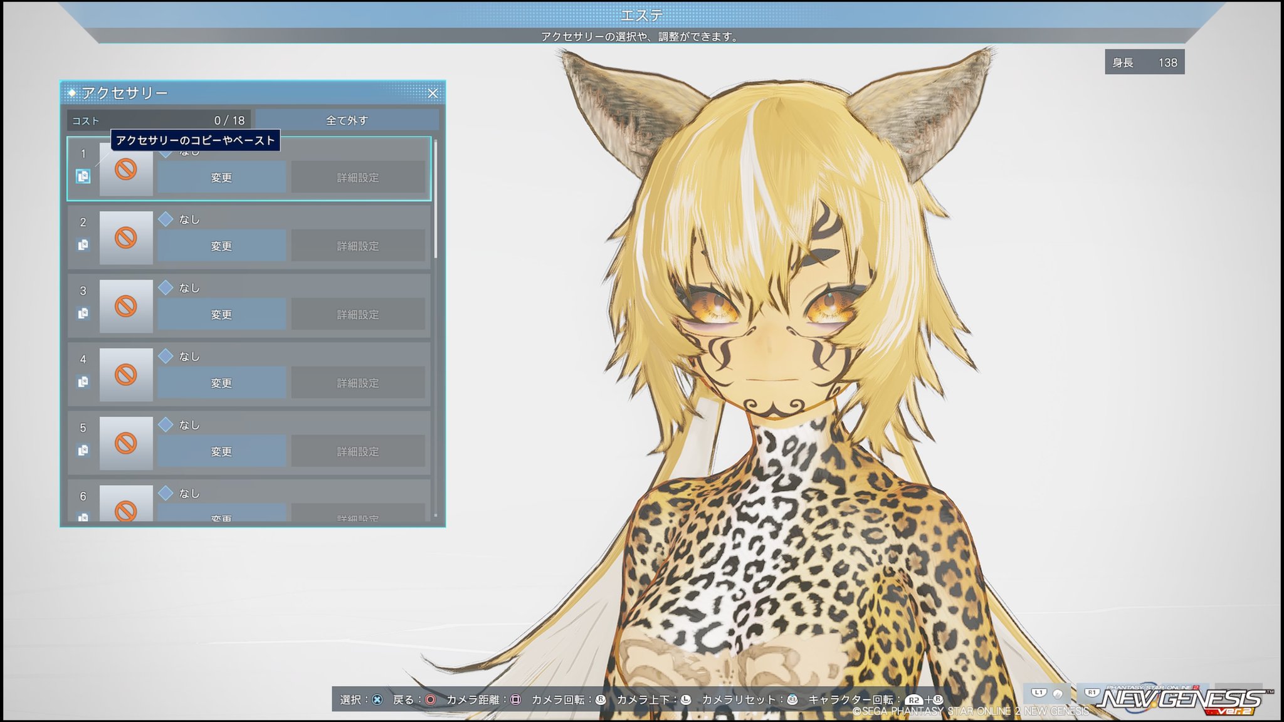1284x722 pixels.
Task: Click the copy/paste icon for accessory slot 2
Action: (x=83, y=244)
